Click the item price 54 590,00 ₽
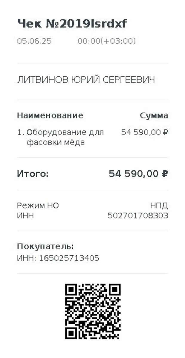 [x=144, y=132]
